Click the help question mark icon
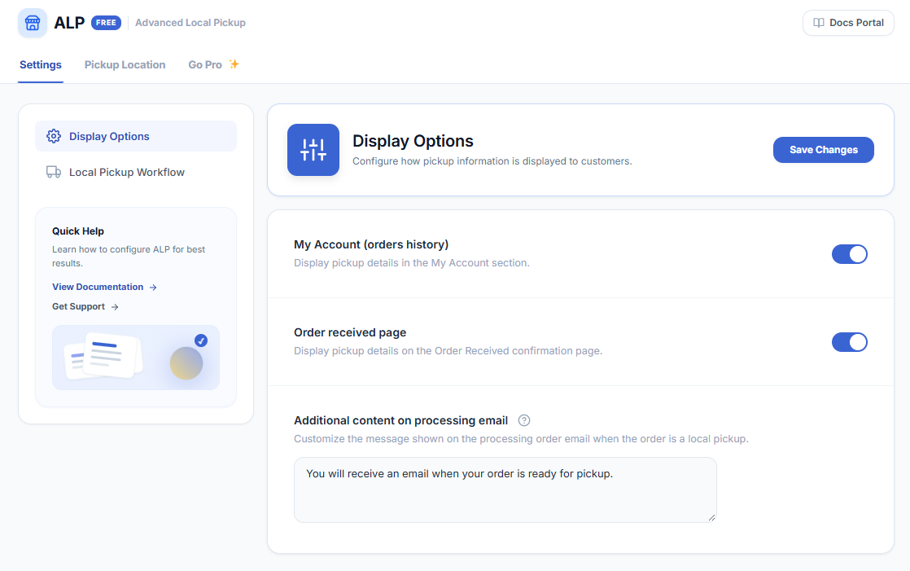 tap(524, 420)
